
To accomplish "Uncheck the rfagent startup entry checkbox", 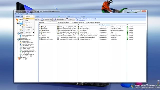I will click(40, 34).
